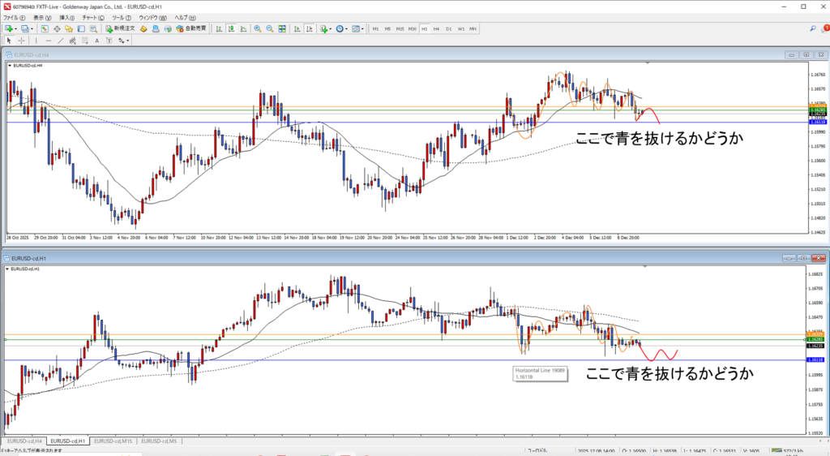Screen dimensions: 830x456
Task: Switch to the M15 timeframe button
Action: tap(400, 28)
